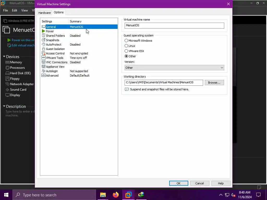Open File Explorer from the taskbar

point(103,195)
